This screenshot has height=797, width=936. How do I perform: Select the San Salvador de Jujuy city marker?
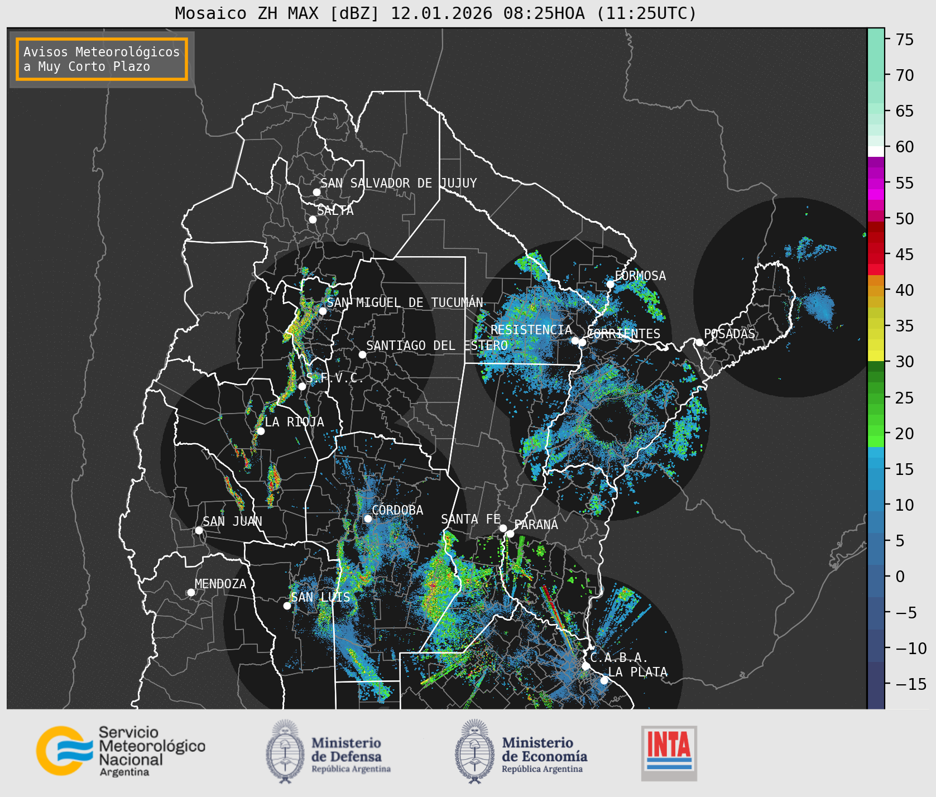316,192
